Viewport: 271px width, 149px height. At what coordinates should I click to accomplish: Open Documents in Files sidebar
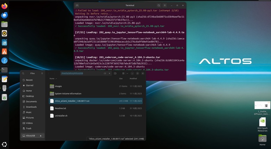(x=33, y=101)
